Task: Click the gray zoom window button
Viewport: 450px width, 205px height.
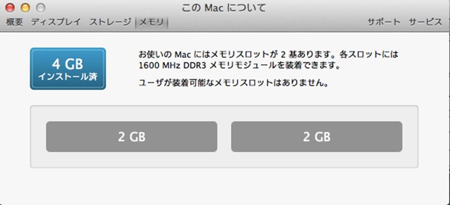Action: pos(40,8)
